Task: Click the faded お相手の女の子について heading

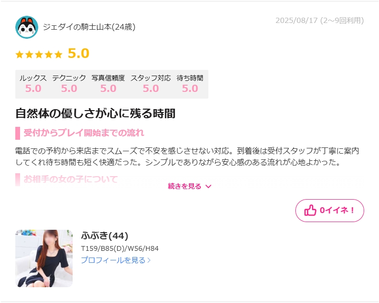Action: [71, 180]
